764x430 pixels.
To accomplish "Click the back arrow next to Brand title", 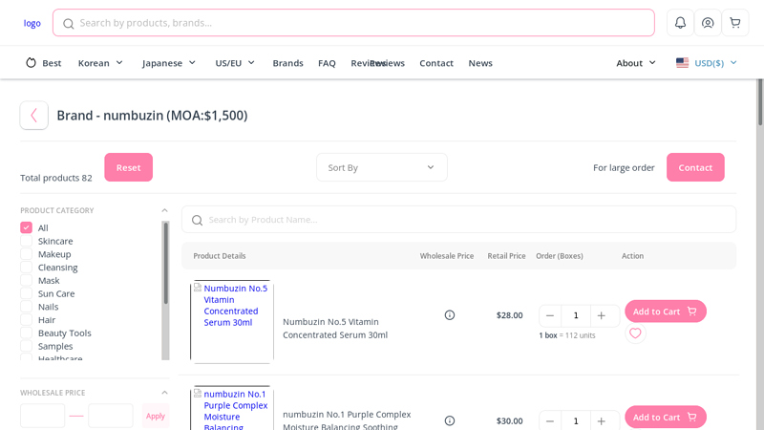I will tap(34, 115).
